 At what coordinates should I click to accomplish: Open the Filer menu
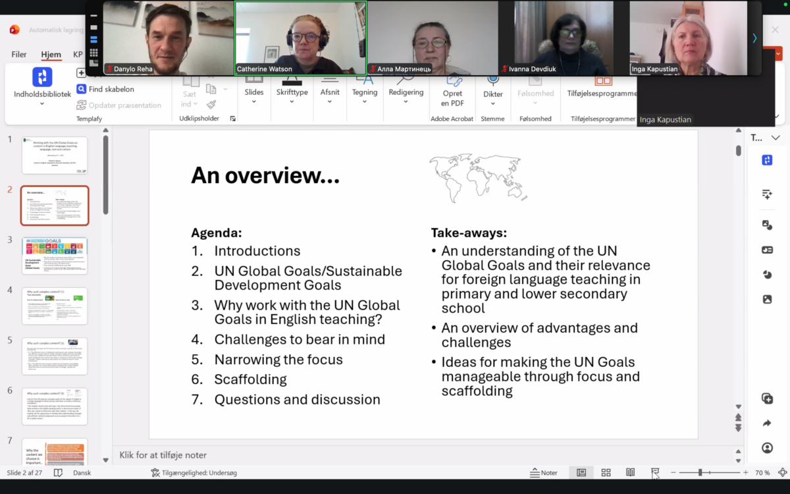19,55
